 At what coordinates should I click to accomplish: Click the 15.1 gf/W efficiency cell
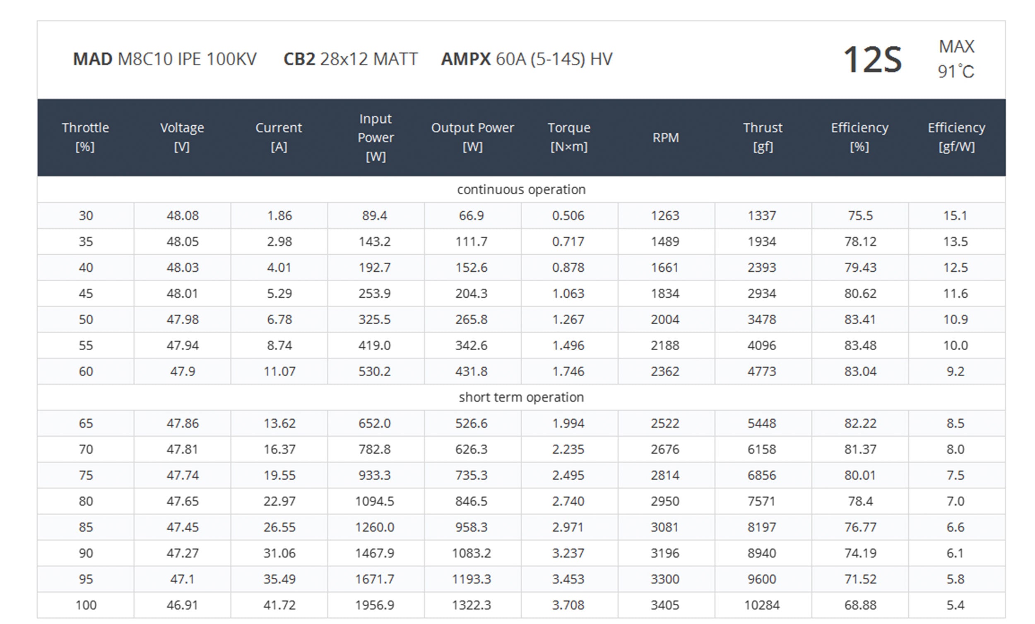point(955,216)
